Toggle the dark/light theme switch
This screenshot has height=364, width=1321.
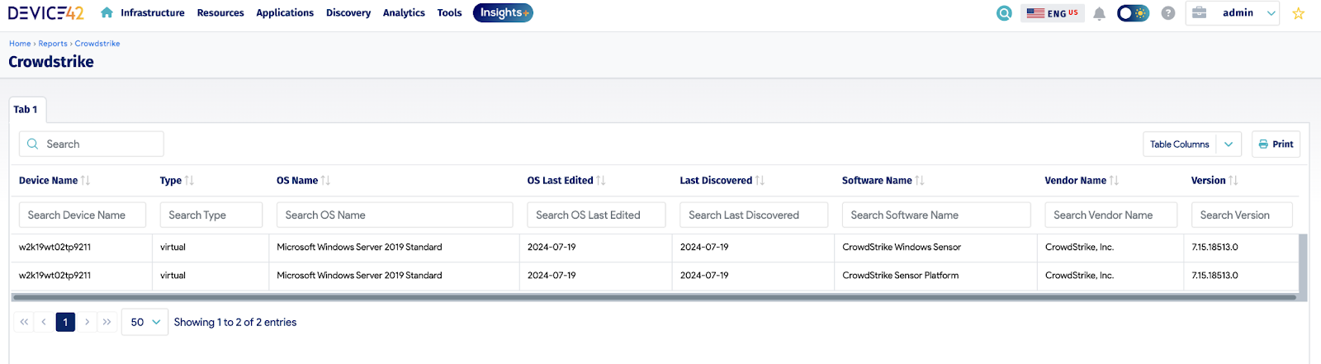click(1133, 13)
